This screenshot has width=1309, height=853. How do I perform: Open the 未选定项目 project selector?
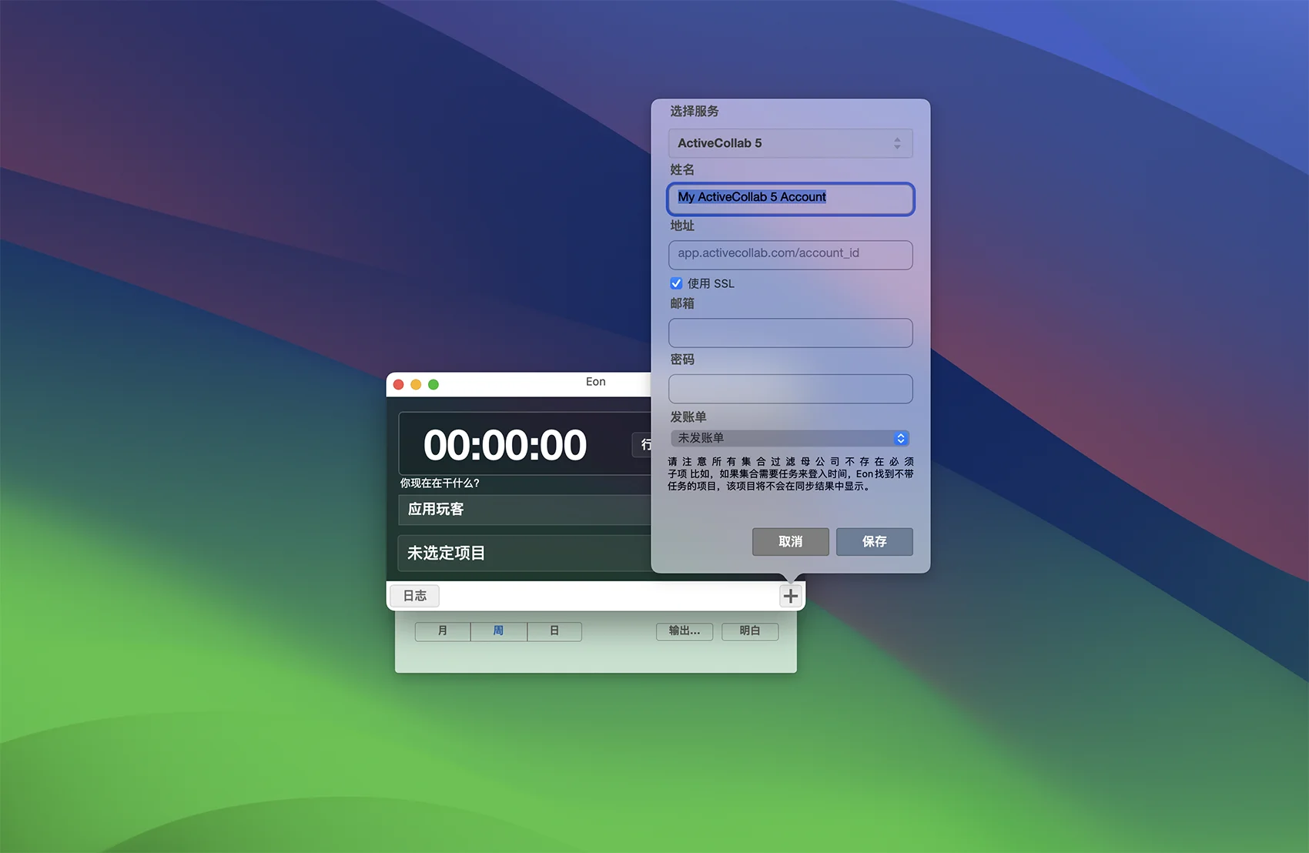524,554
